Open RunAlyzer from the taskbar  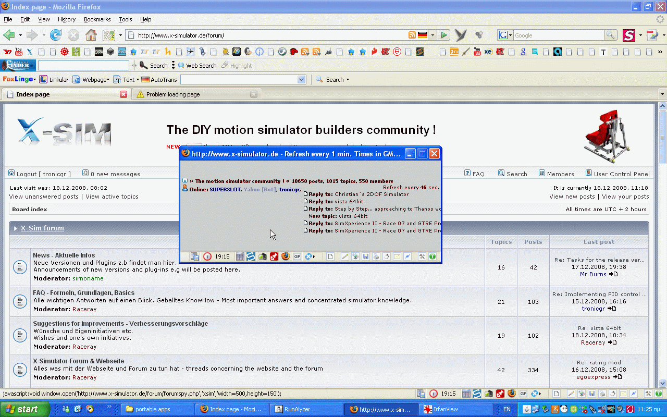[307, 409]
